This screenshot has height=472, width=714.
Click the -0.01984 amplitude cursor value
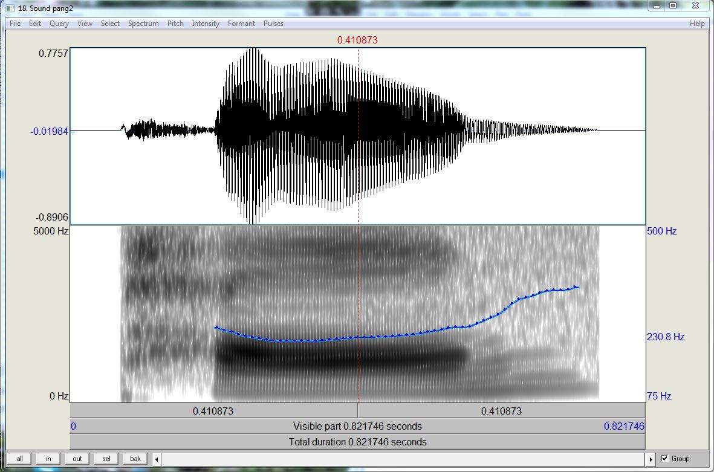(x=49, y=132)
